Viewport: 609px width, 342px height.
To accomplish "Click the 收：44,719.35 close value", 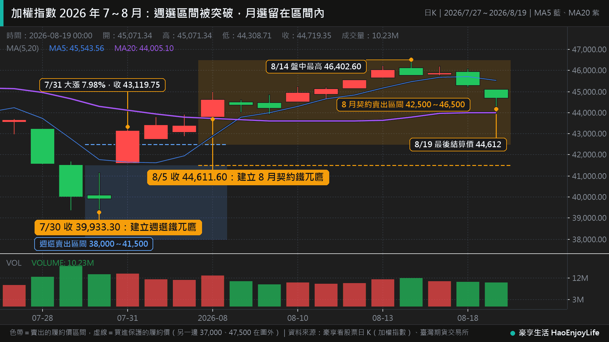I will click(306, 35).
